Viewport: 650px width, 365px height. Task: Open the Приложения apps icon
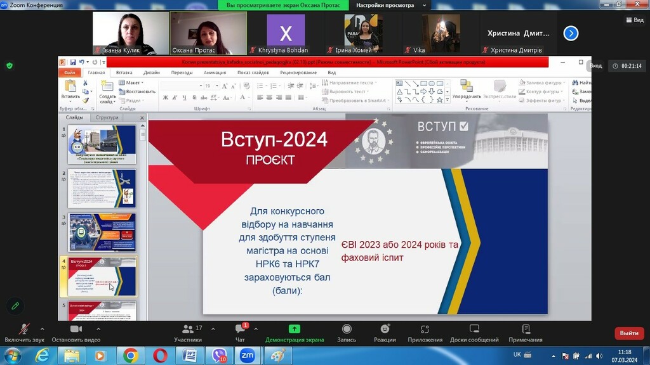point(425,330)
